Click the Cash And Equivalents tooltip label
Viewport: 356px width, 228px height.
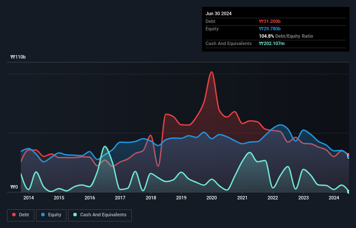pyautogui.click(x=229, y=43)
